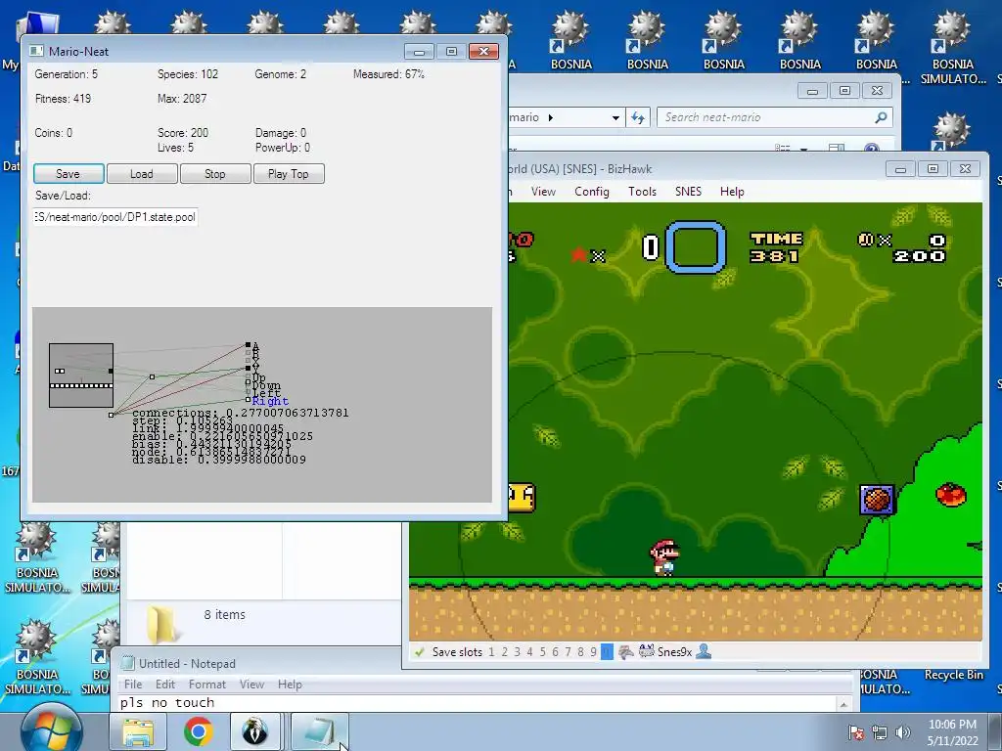The height and width of the screenshot is (751, 1002).
Task: Click the Snes9x core icon in BizHawk
Action: [x=646, y=652]
